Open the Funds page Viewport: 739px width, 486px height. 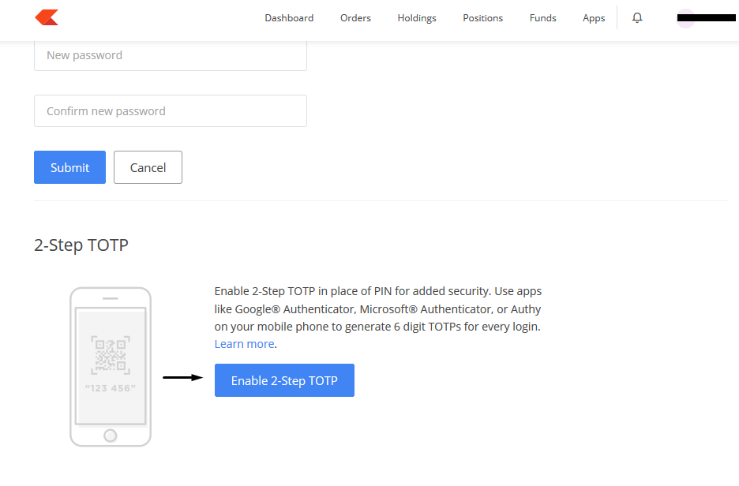(542, 18)
